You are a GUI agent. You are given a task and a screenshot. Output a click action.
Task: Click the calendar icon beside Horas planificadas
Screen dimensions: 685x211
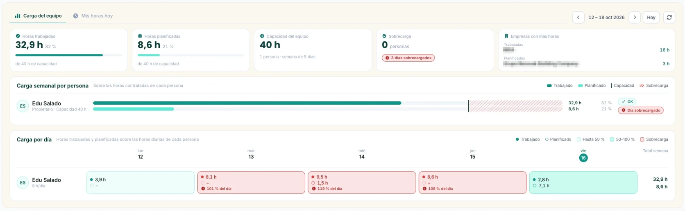click(x=140, y=36)
